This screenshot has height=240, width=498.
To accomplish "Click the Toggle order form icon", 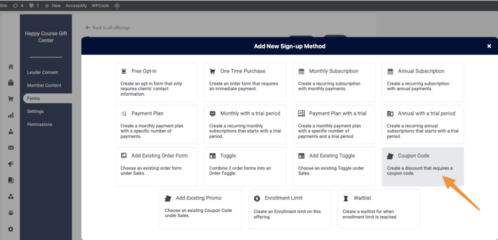I will tap(212, 156).
